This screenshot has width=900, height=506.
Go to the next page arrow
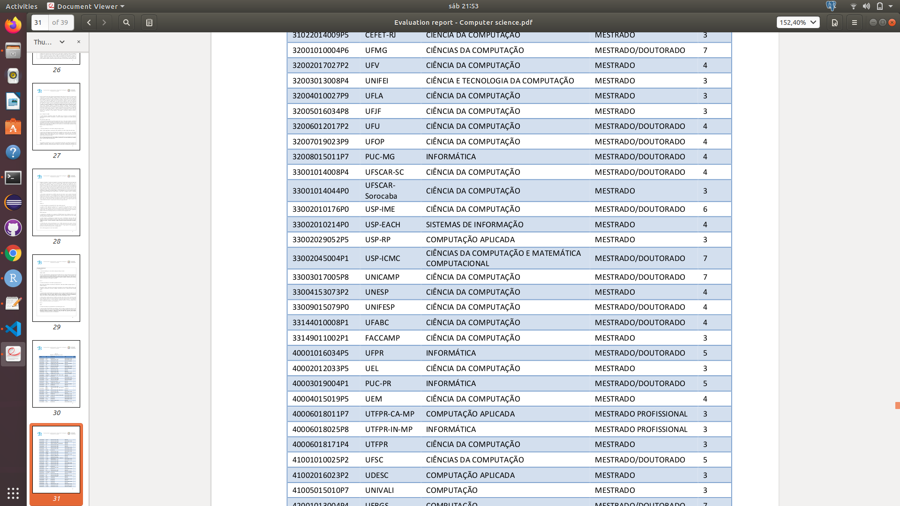pos(104,22)
